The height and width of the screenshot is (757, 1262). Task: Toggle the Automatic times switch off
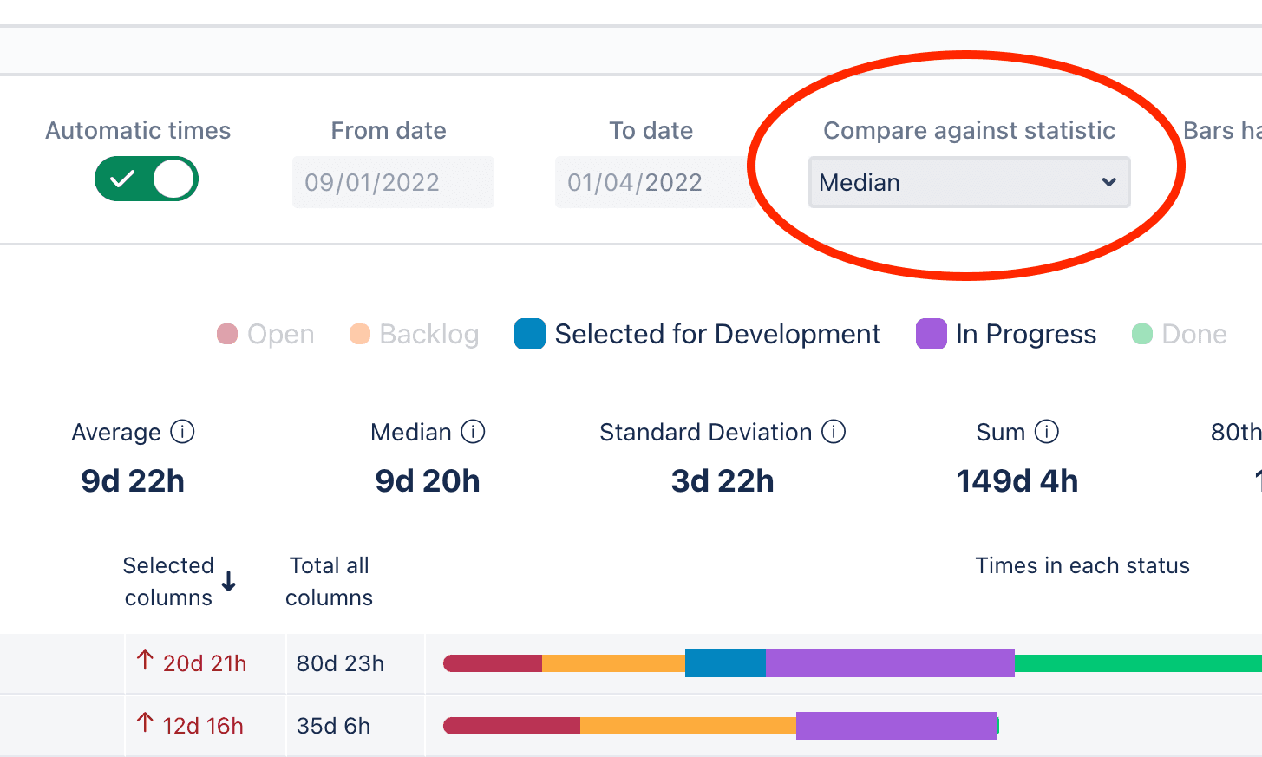147,179
